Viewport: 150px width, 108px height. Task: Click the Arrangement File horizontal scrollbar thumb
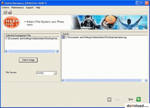[x=31, y=51]
